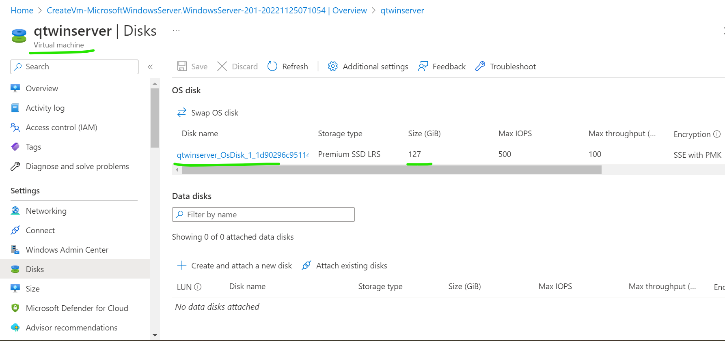
Task: Select Disks in the sidebar
Action: [75, 269]
